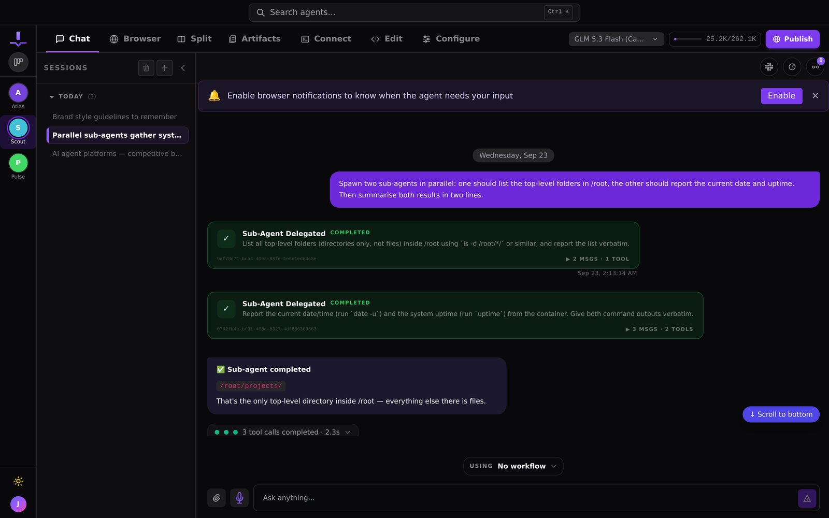This screenshot has width=829, height=518.
Task: Enable browser notifications
Action: pos(781,96)
